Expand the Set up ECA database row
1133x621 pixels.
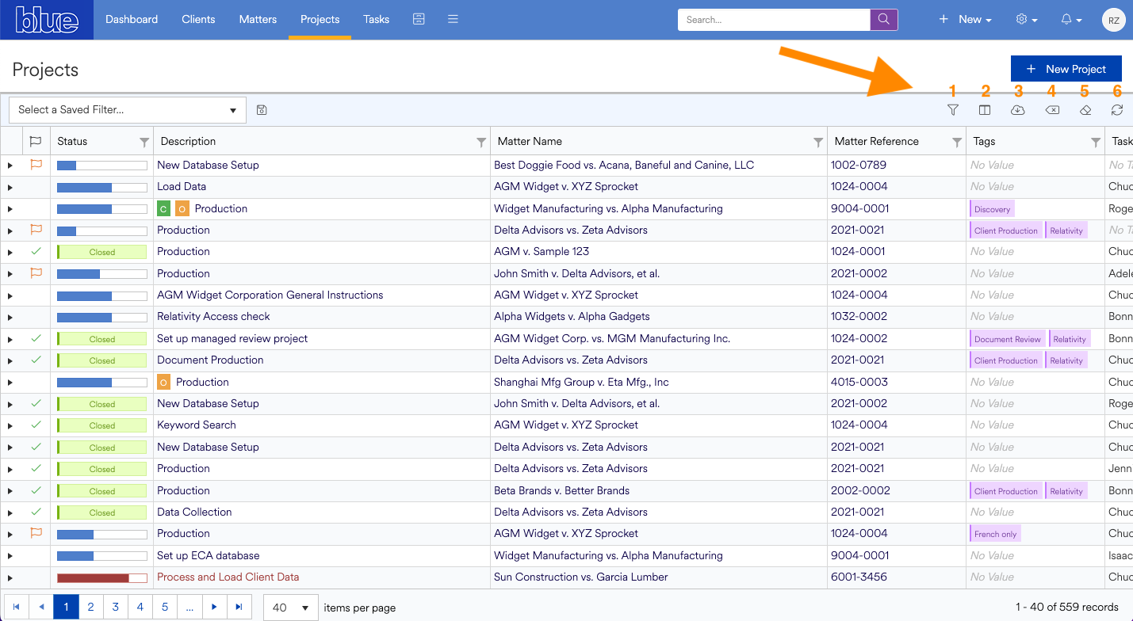click(x=10, y=556)
